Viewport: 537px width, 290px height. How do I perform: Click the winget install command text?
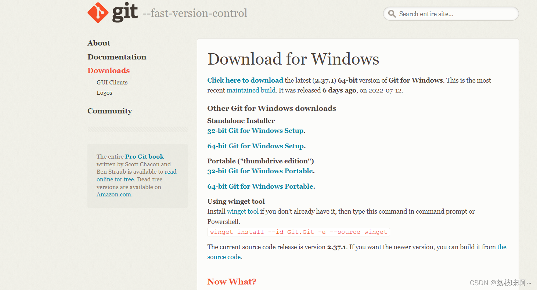pyautogui.click(x=299, y=232)
